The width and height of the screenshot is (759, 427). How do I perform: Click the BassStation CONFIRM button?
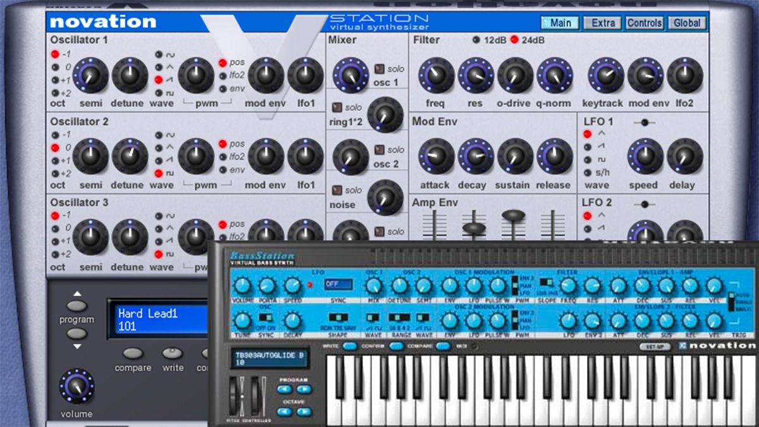tap(397, 346)
